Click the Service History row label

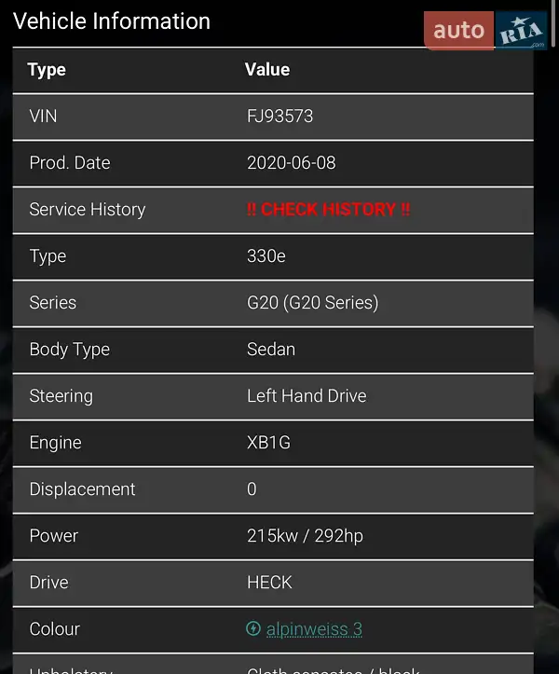coord(88,210)
